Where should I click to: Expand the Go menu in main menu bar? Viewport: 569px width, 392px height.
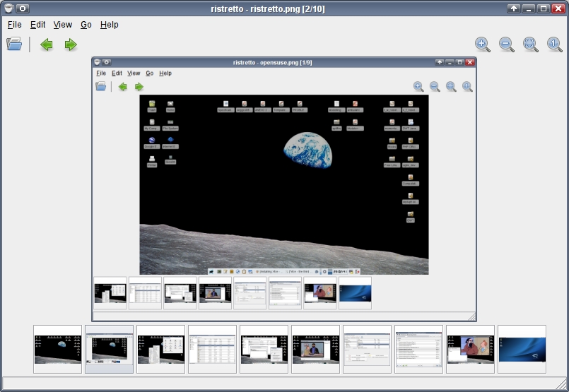point(86,25)
